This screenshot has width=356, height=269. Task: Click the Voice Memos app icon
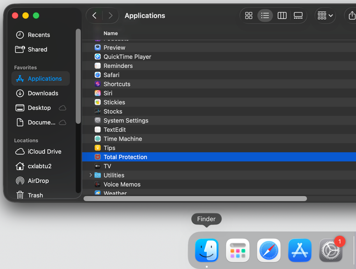pos(98,184)
